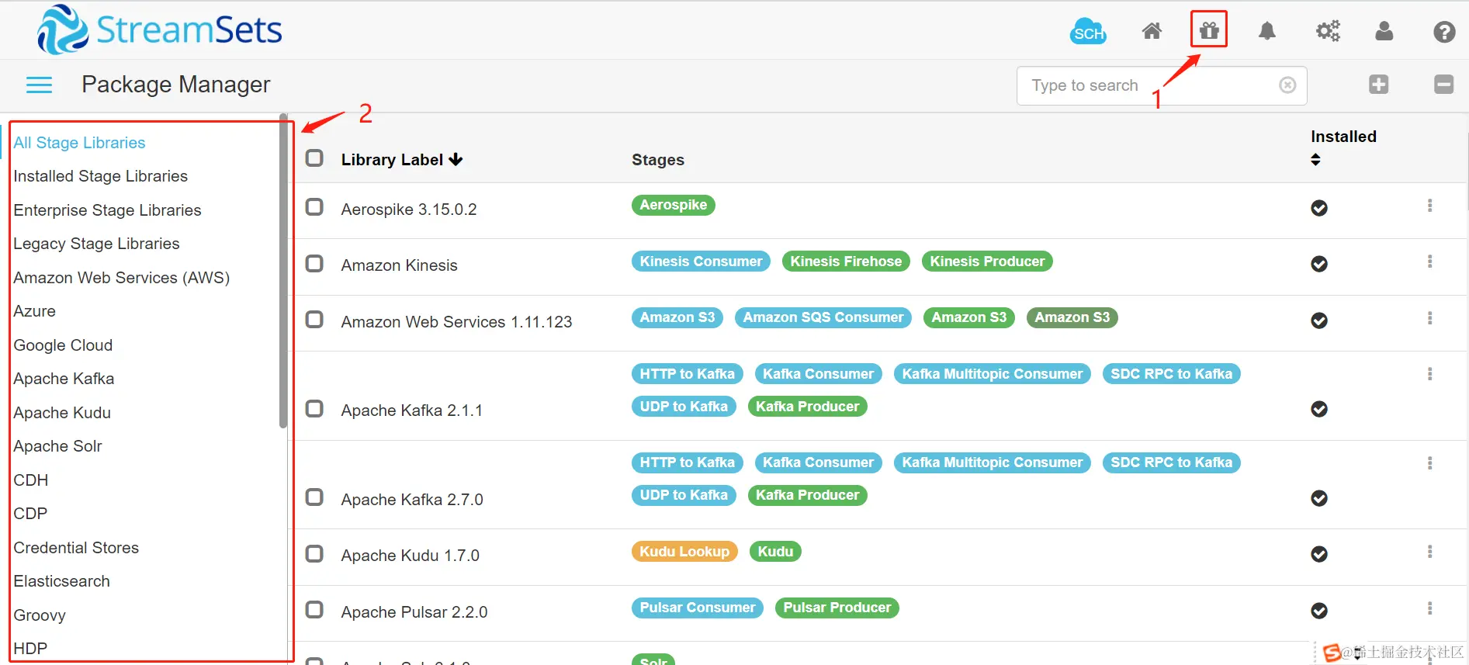Select Apache Kafka in the sidebar
Viewport: 1469px width, 665px height.
(64, 379)
